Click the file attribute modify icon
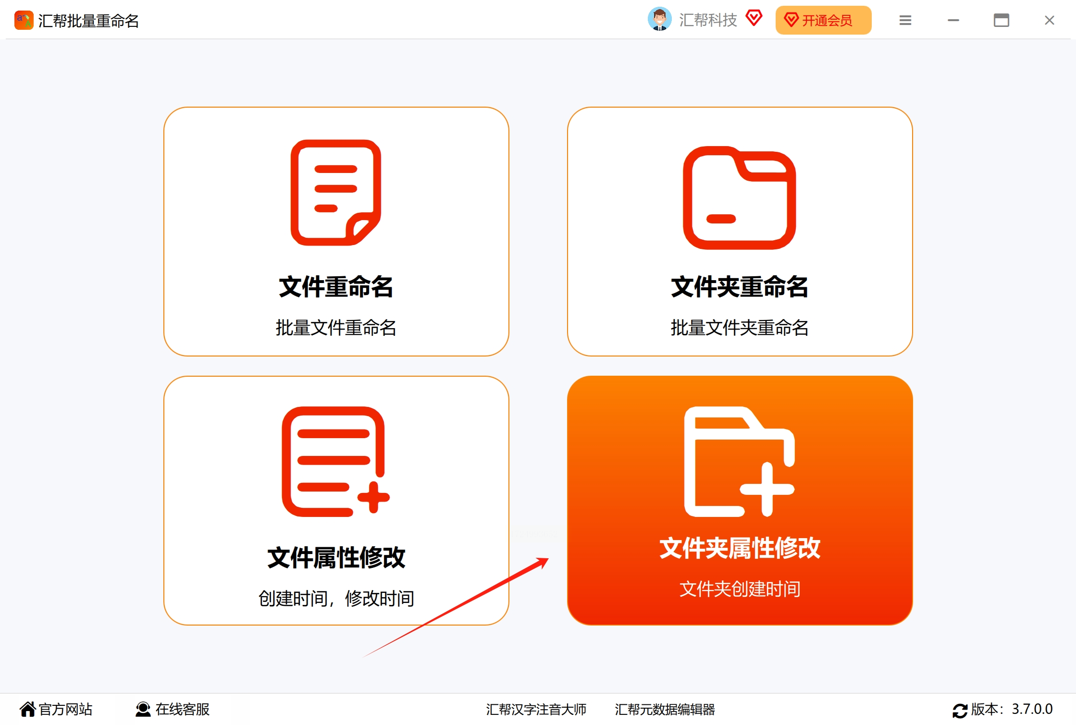Image resolution: width=1076 pixels, height=725 pixels. click(335, 461)
